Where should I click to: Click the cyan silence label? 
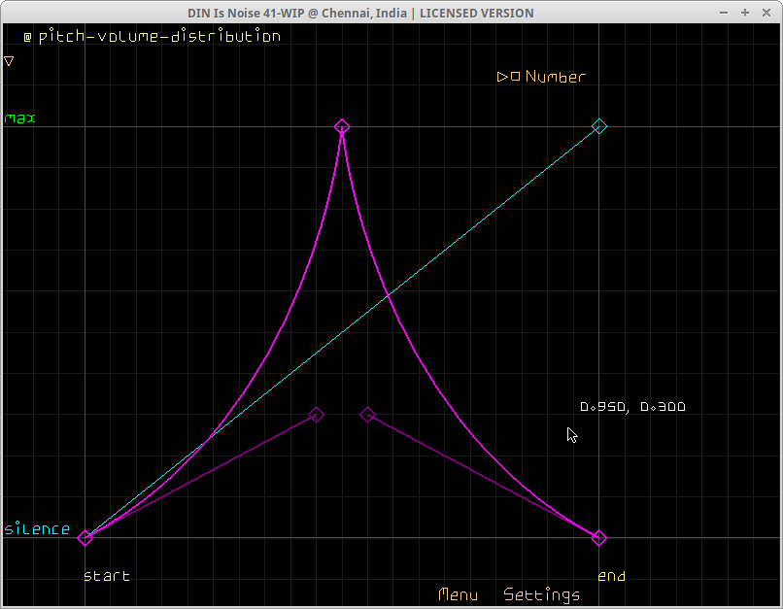point(37,529)
